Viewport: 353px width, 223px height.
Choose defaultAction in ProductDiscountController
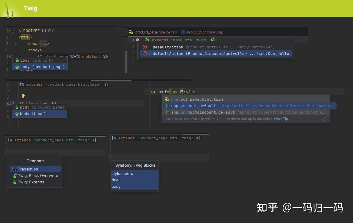(x=216, y=53)
